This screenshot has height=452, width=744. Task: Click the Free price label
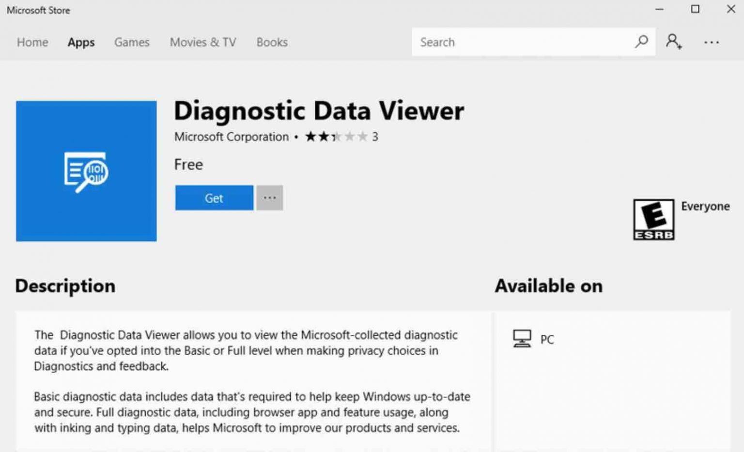pos(188,165)
